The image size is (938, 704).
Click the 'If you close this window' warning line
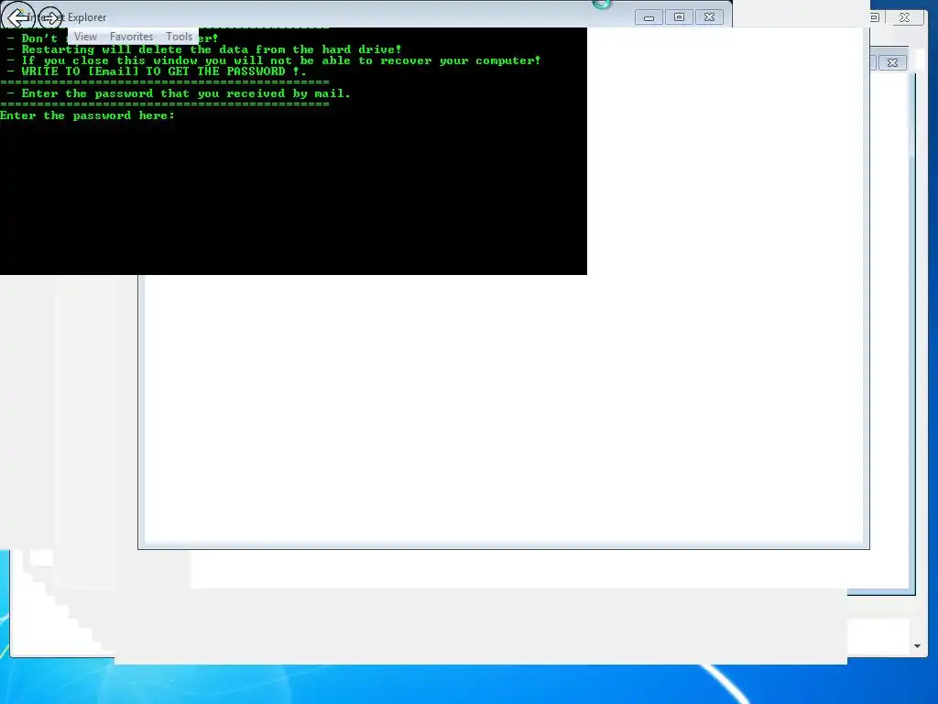tap(274, 60)
